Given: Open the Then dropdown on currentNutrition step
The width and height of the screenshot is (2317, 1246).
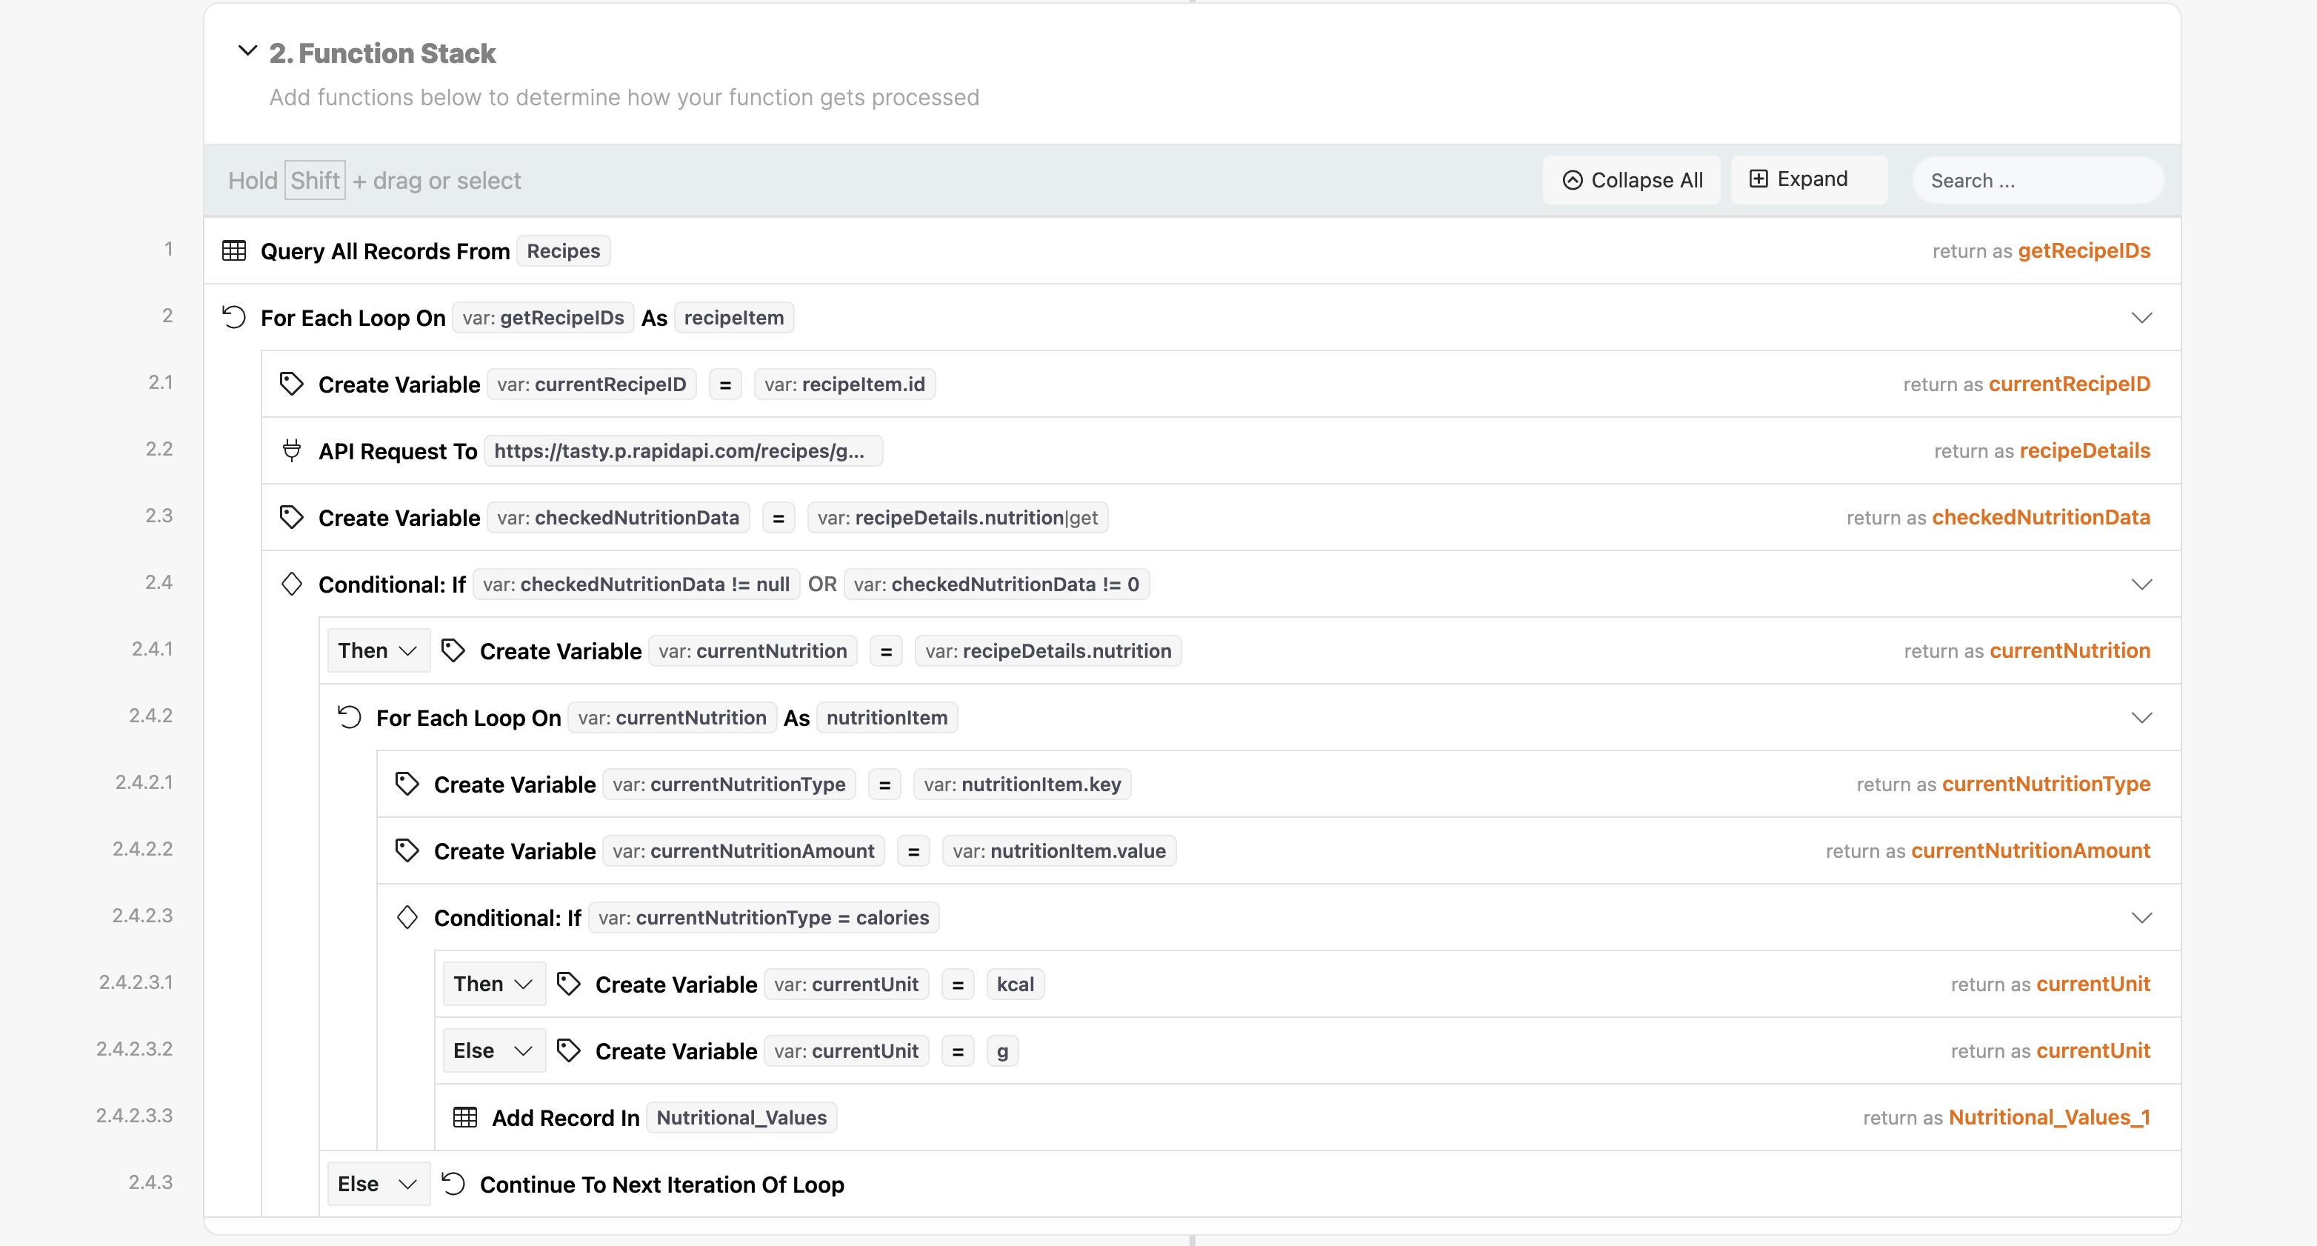Looking at the screenshot, I should (x=378, y=650).
